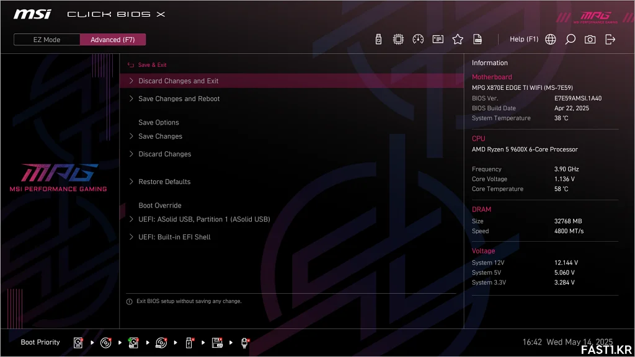Click the clock showing 16:42
The height and width of the screenshot is (357, 635).
[x=531, y=342]
